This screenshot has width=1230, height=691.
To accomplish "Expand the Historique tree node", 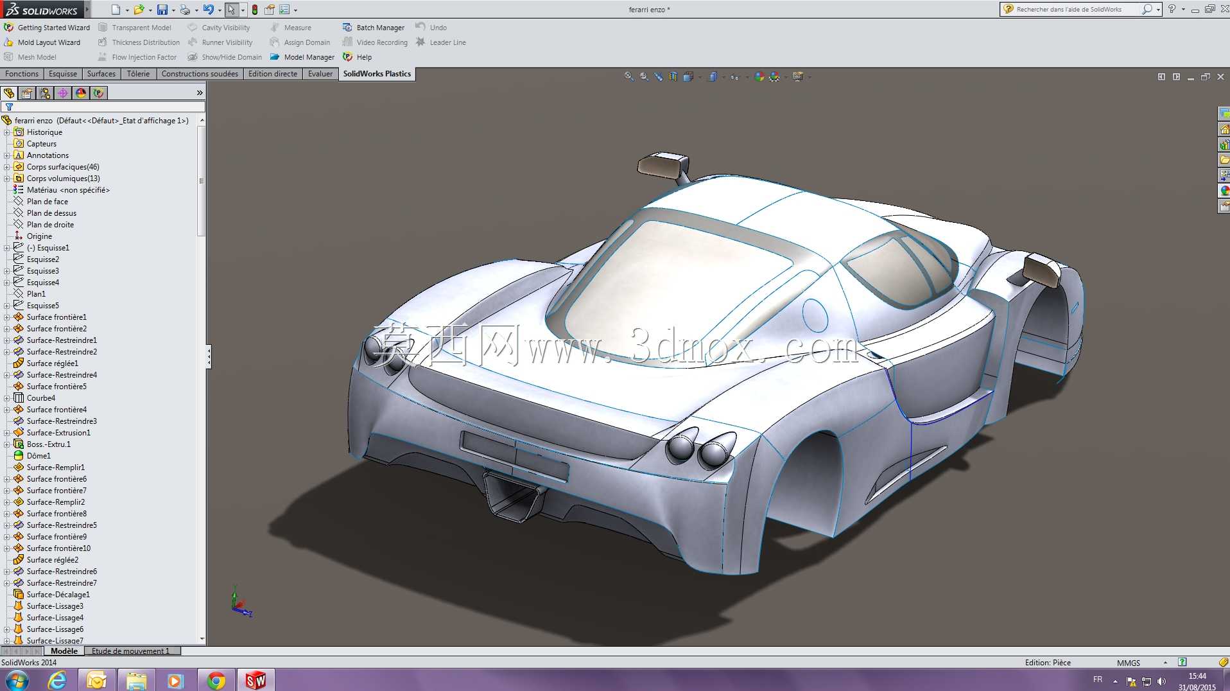I will coord(7,132).
